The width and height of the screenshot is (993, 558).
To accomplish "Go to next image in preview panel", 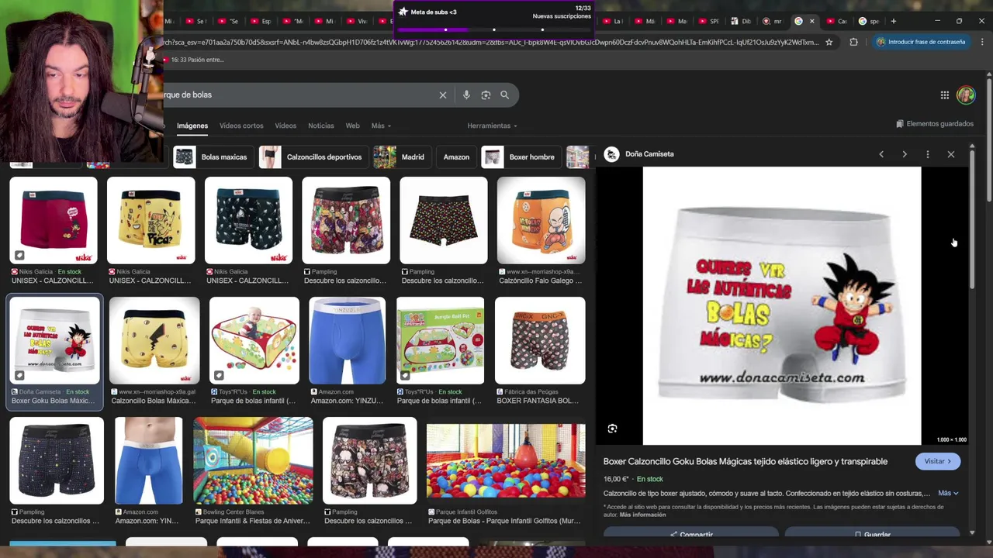I will pos(905,154).
